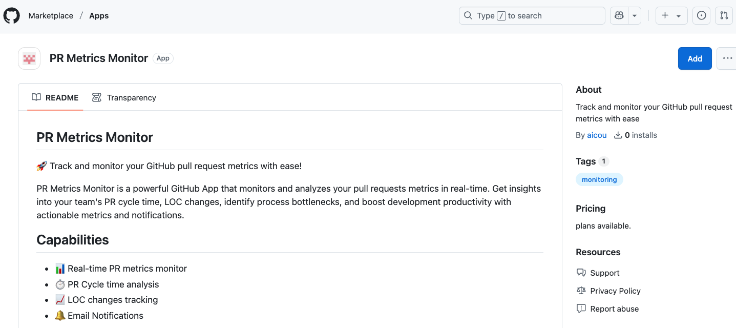Open pull requests icon in header
Image resolution: width=736 pixels, height=328 pixels.
[x=724, y=15]
